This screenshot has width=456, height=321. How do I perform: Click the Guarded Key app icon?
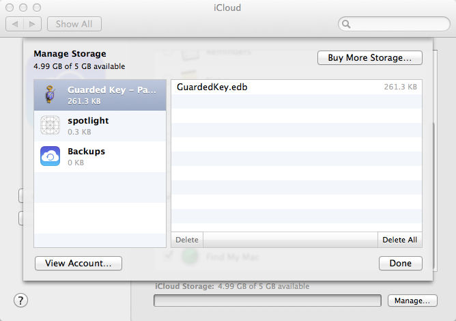50,94
